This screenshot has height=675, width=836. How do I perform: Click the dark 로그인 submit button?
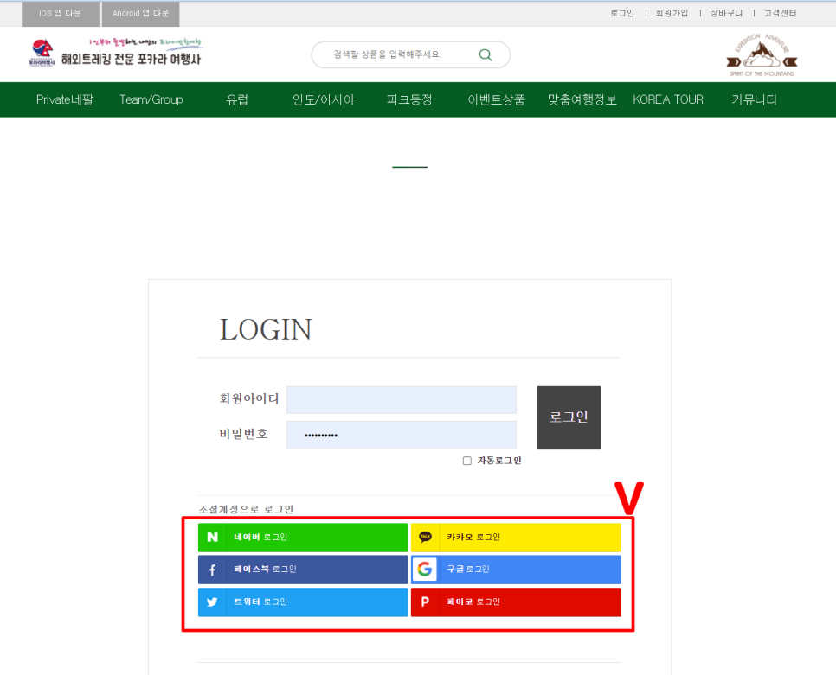click(x=569, y=417)
